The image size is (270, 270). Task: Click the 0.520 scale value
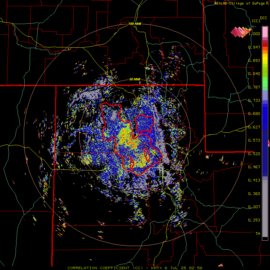pos(254,154)
